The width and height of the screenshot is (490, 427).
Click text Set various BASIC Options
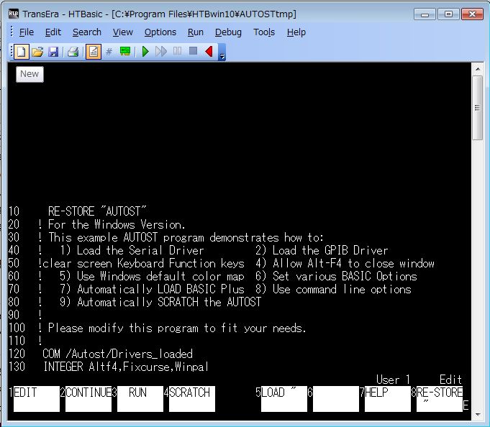pyautogui.click(x=345, y=277)
